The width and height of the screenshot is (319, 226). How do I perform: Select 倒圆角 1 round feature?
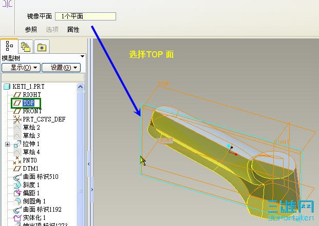[x=34, y=201]
